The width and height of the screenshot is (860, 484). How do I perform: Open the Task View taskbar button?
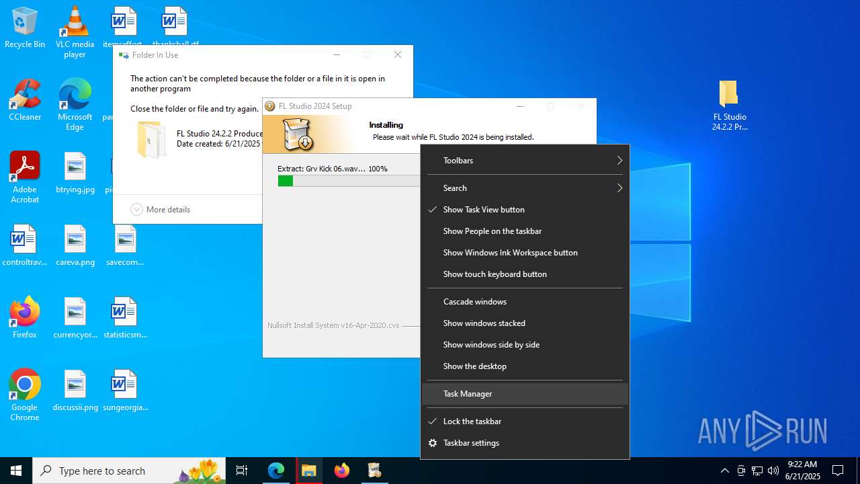pos(242,471)
